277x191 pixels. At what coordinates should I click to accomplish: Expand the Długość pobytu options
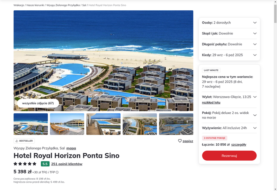pos(229,44)
